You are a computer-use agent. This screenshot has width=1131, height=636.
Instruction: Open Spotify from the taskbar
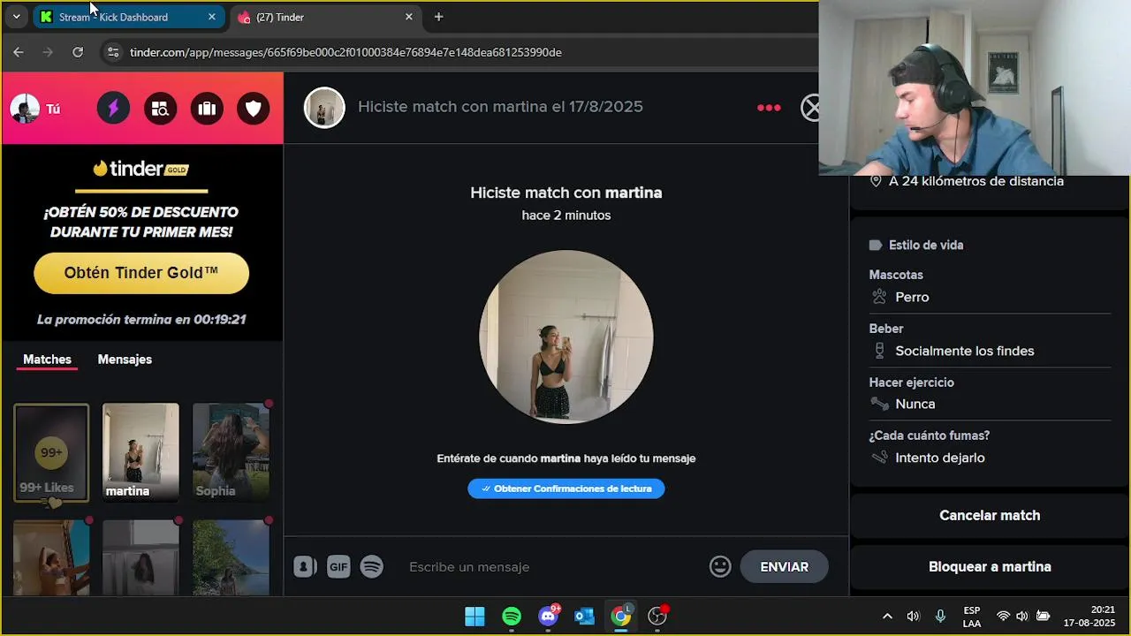click(x=512, y=617)
